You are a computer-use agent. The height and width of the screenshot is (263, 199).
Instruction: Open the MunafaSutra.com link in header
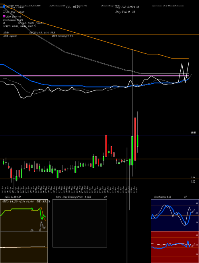coord(176,6)
